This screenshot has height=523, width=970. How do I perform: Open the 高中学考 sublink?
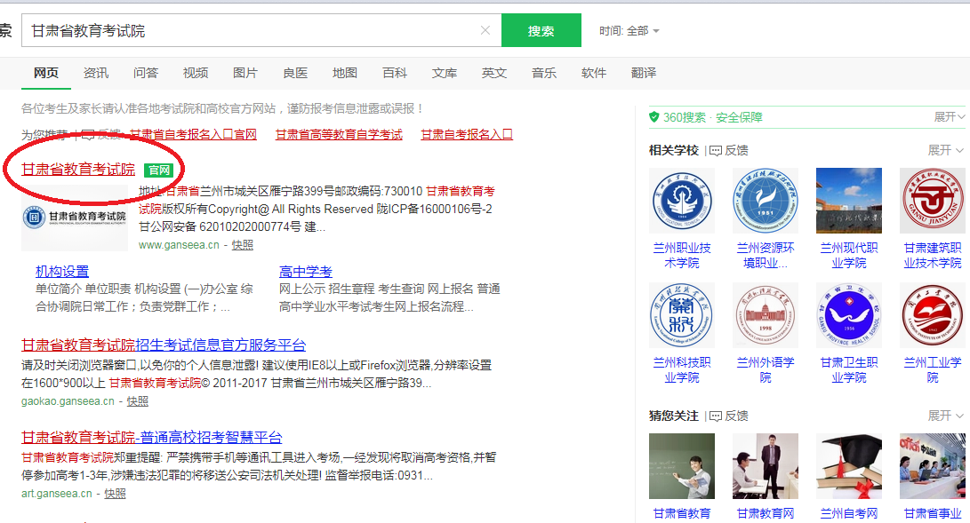pos(306,272)
